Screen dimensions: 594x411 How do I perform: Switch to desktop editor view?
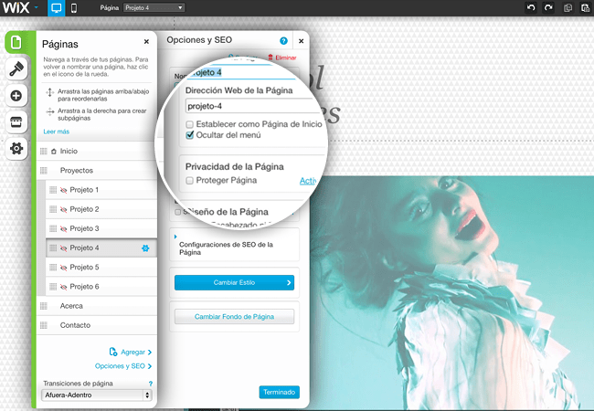pyautogui.click(x=57, y=8)
